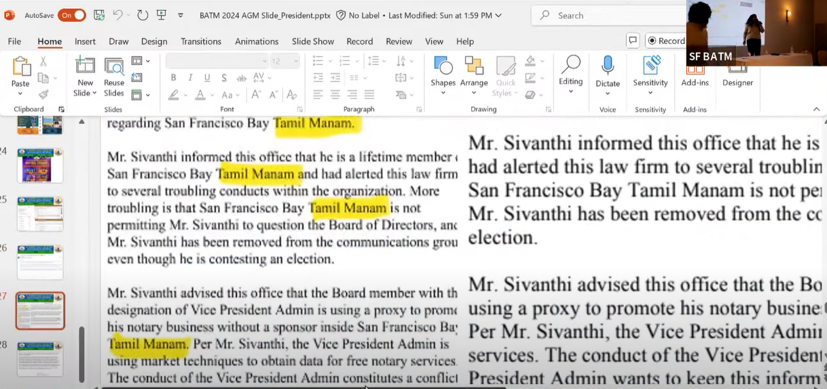Apply text shadow formatting
827x389 pixels.
[224, 78]
